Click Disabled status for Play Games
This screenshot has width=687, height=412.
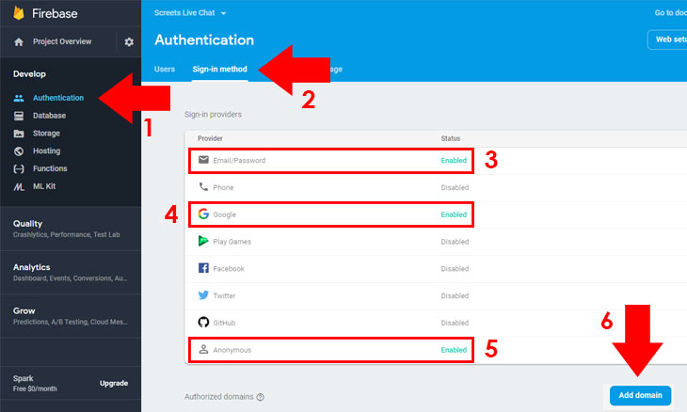pyautogui.click(x=455, y=242)
